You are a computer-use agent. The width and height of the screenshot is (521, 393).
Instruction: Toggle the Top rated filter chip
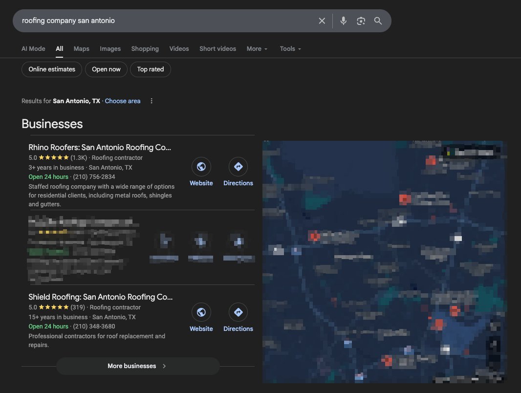click(x=151, y=69)
